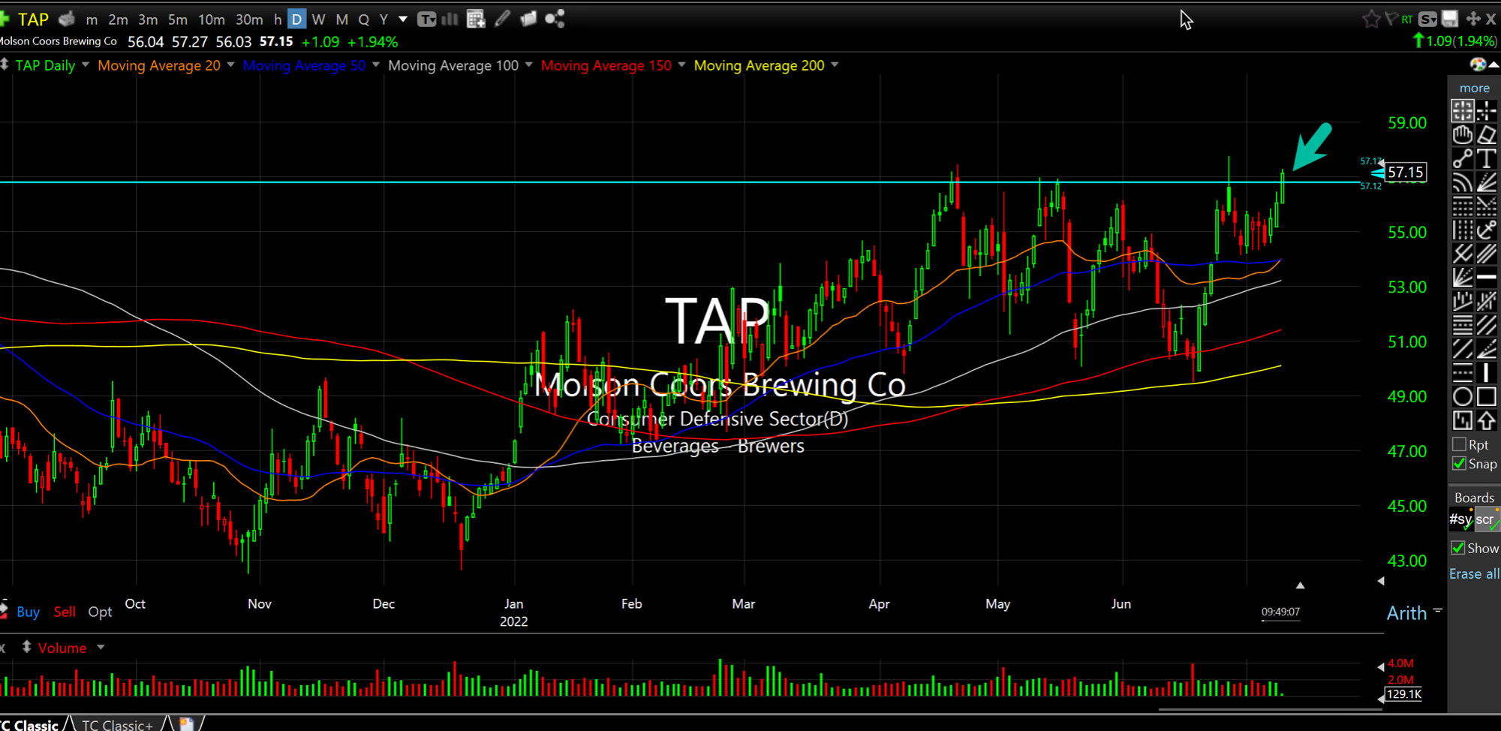Select the up arrow drawing tool

(x=1487, y=420)
